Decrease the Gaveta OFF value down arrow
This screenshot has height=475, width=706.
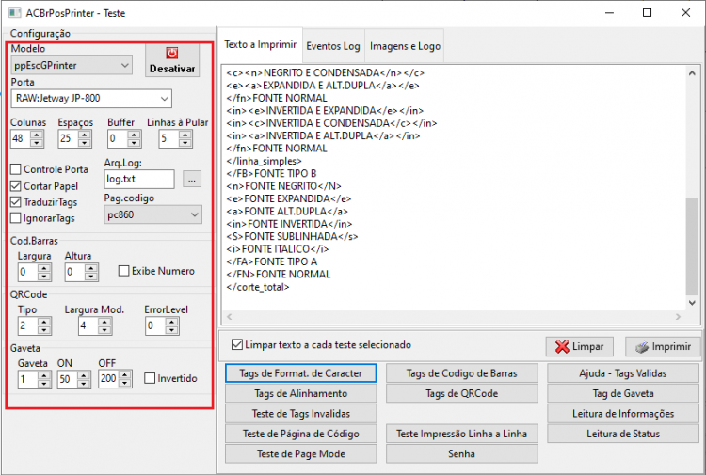(125, 383)
